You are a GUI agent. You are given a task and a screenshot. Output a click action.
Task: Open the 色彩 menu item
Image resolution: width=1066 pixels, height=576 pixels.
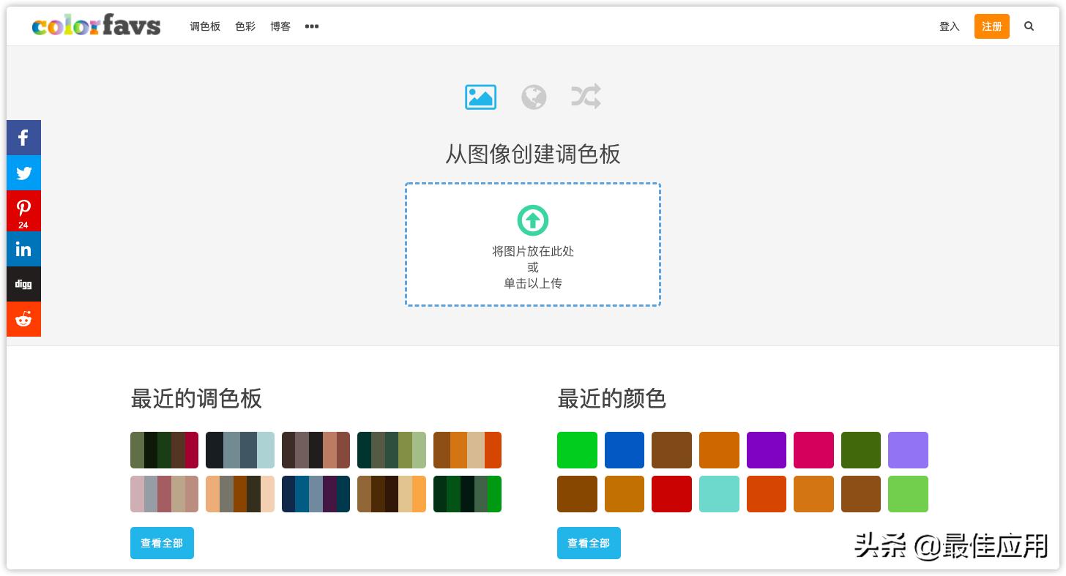[245, 26]
